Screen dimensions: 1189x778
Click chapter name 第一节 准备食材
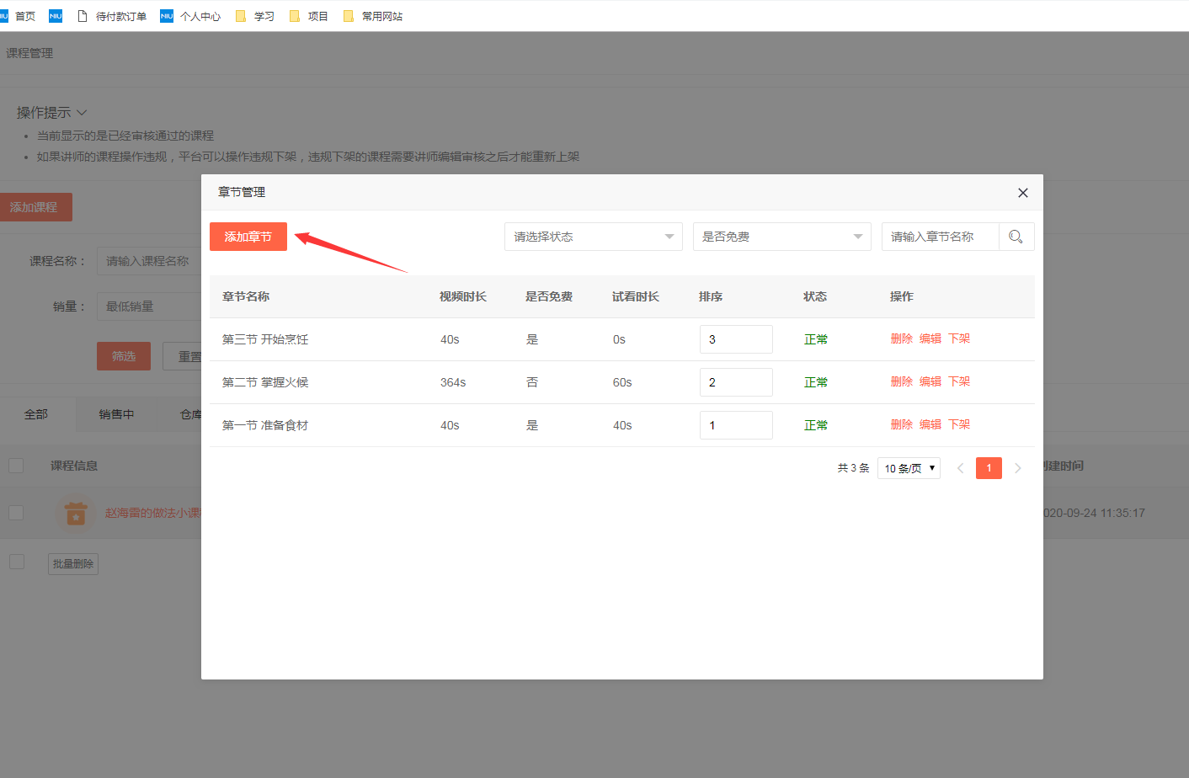pyautogui.click(x=265, y=425)
